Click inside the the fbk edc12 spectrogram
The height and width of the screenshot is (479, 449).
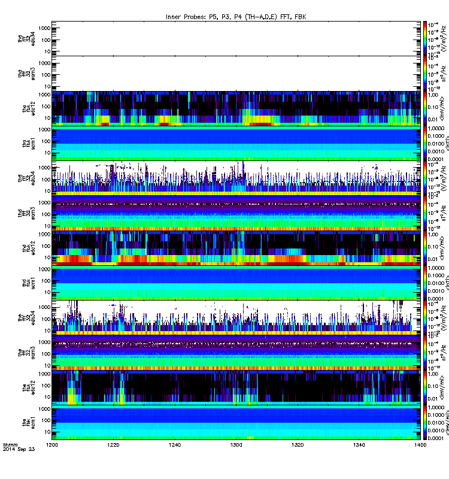[236, 387]
